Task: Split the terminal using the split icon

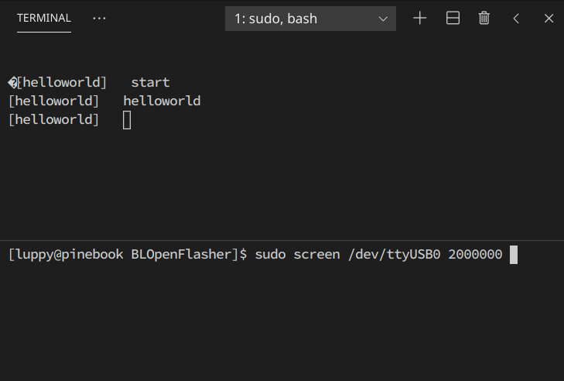Action: (453, 18)
